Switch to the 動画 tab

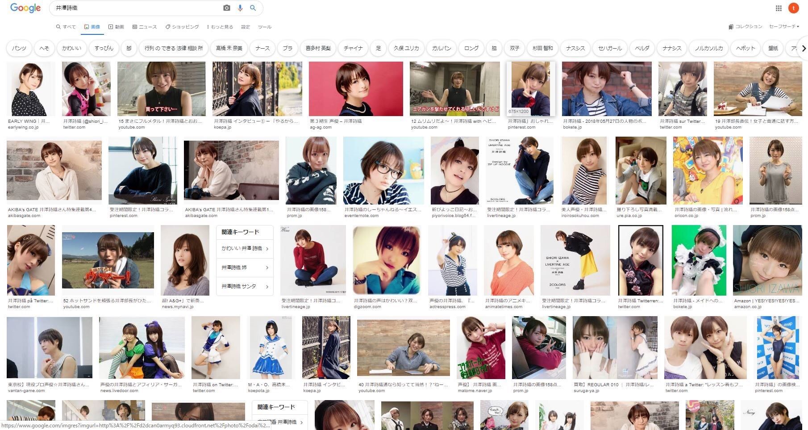(x=116, y=27)
